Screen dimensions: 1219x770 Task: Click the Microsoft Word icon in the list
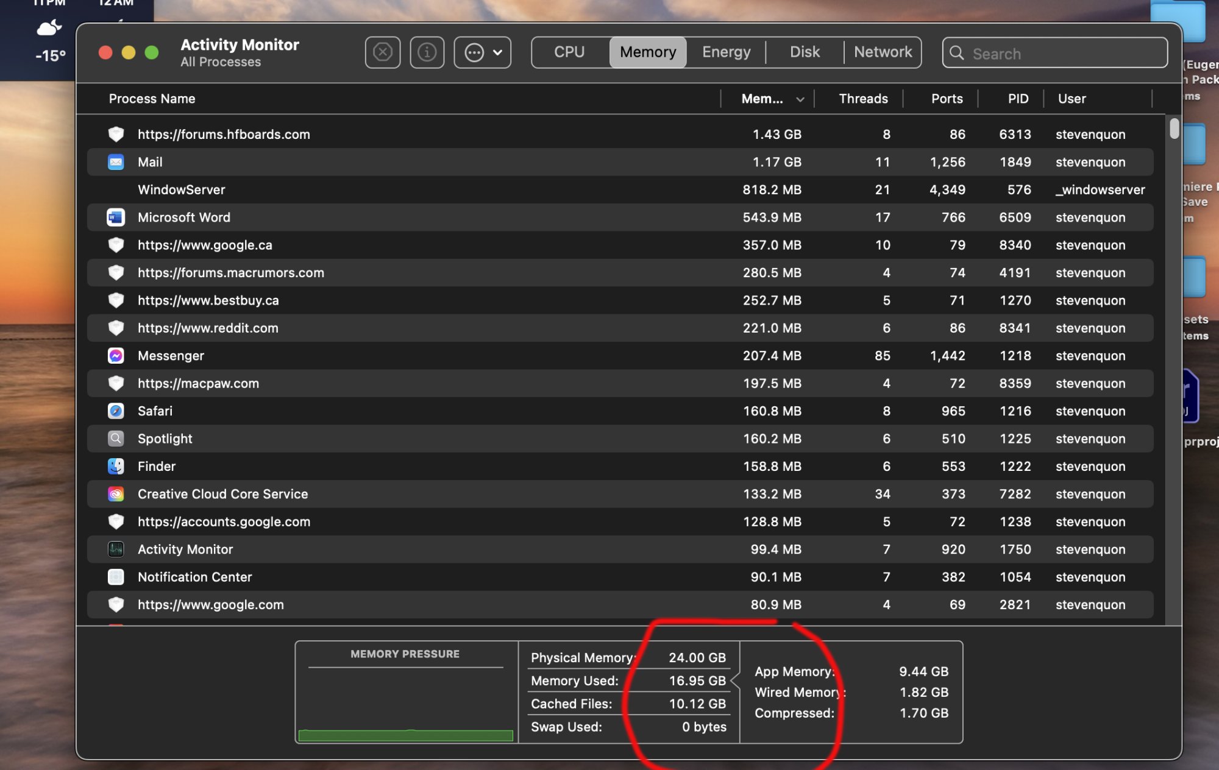(x=116, y=217)
